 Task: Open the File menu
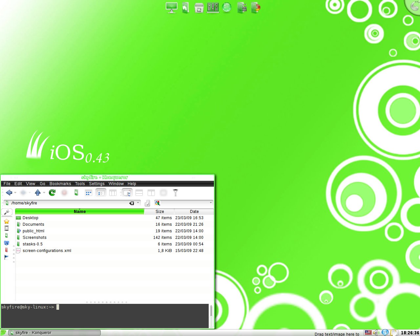pos(7,184)
